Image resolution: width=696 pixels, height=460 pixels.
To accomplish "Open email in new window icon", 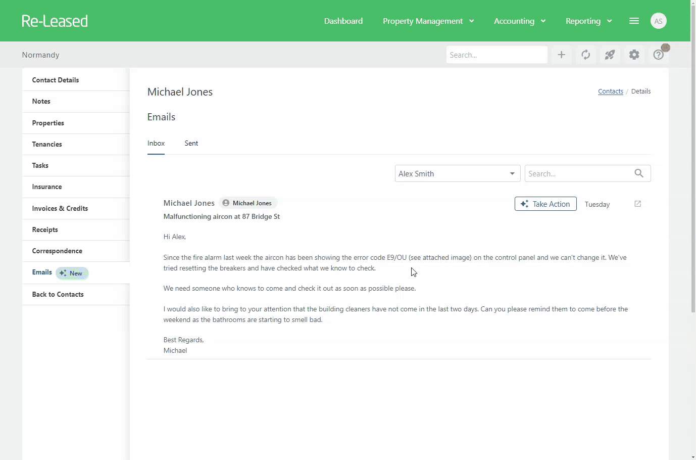I will [637, 204].
